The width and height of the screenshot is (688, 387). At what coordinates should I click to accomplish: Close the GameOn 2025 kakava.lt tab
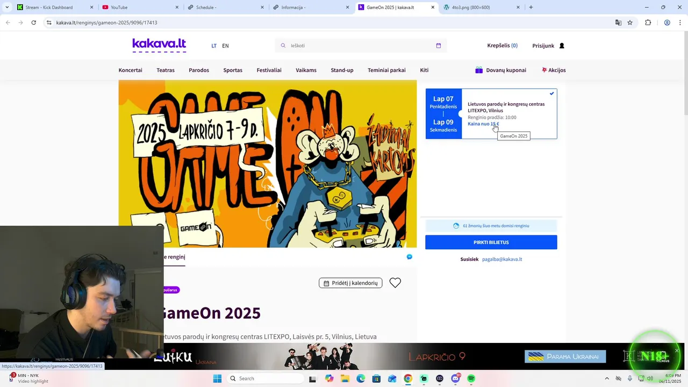[433, 8]
